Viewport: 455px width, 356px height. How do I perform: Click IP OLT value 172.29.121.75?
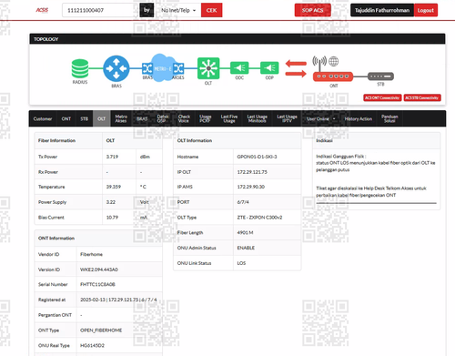tap(252, 172)
